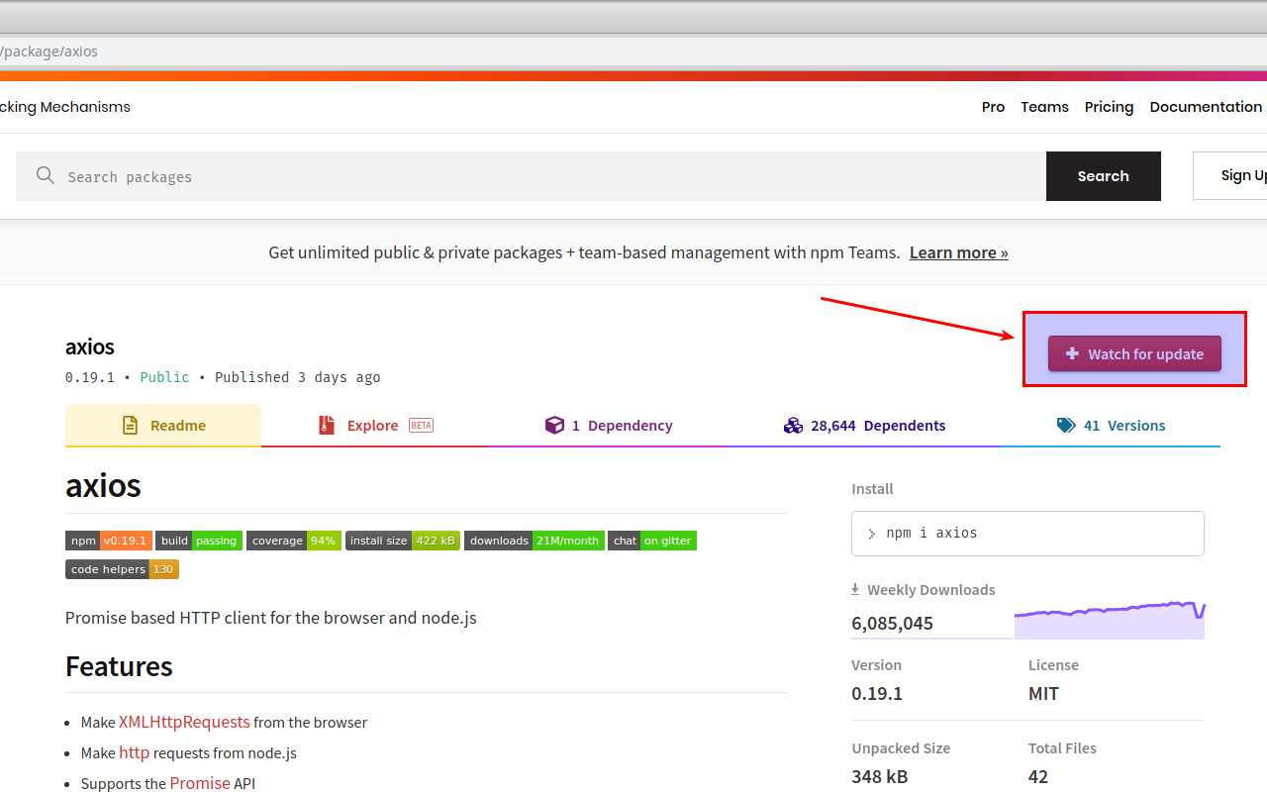
Task: Open the Readme tab
Action: pos(163,426)
